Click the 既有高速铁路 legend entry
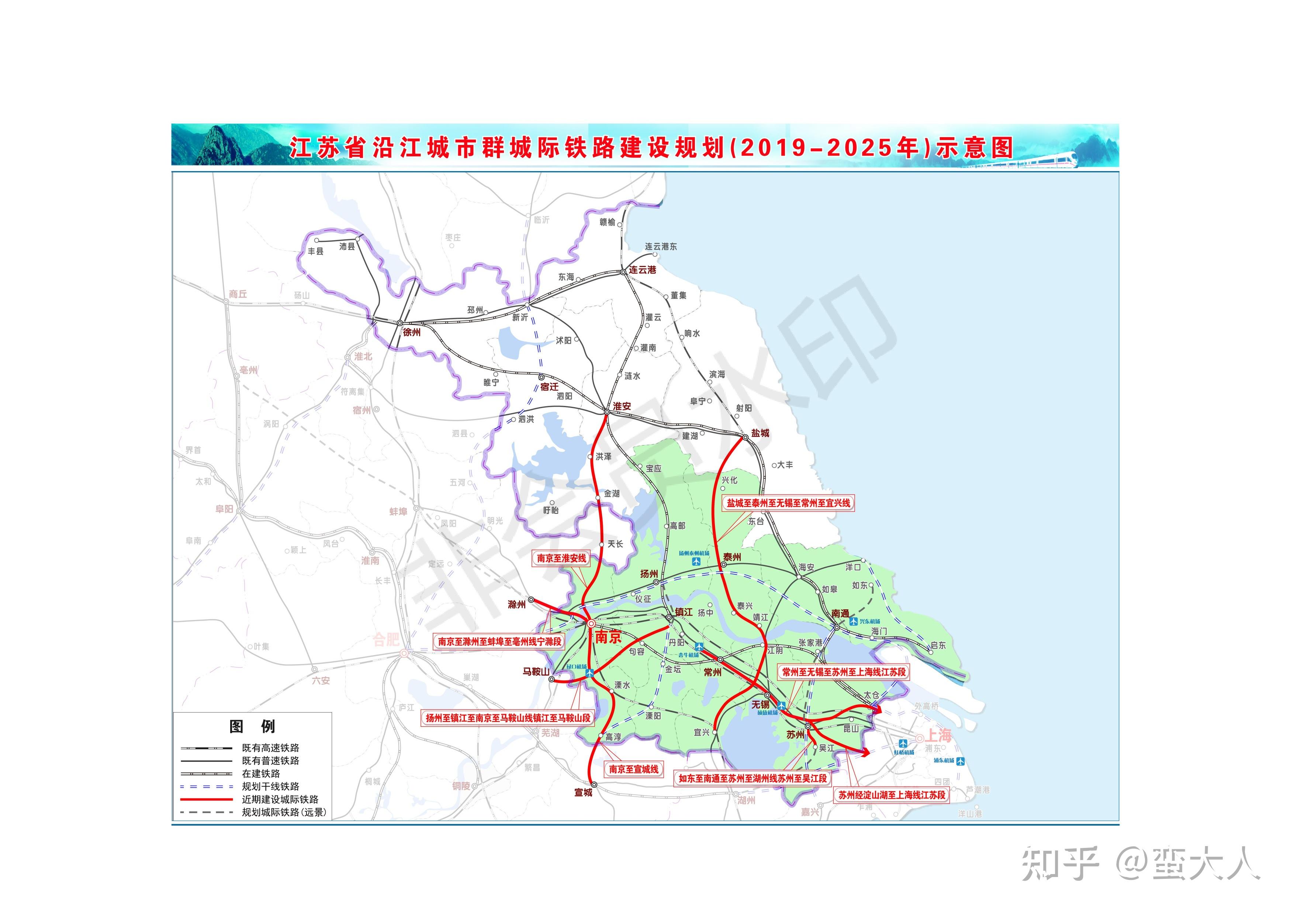 click(270, 748)
